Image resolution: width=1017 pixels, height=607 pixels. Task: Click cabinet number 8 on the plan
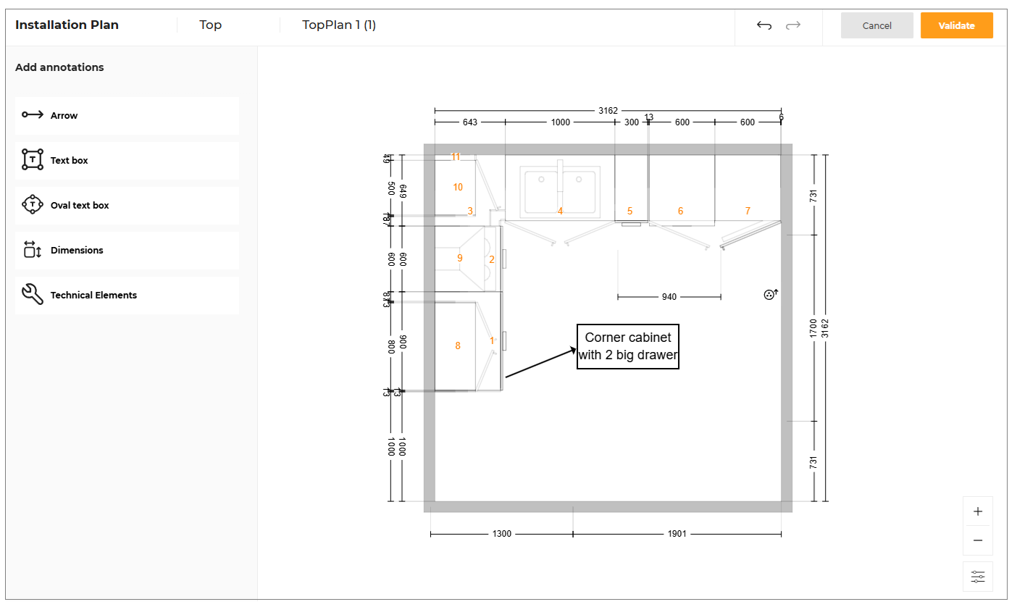click(458, 346)
